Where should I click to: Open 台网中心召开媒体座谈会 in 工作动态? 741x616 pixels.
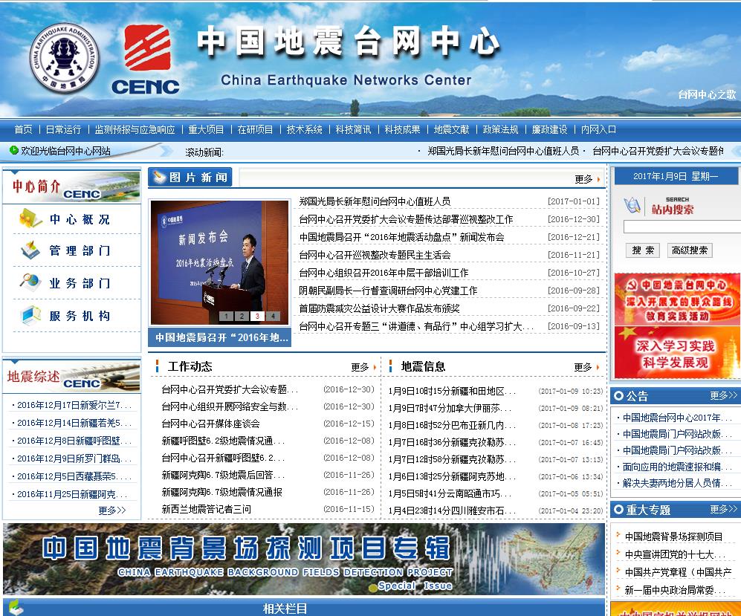210,424
